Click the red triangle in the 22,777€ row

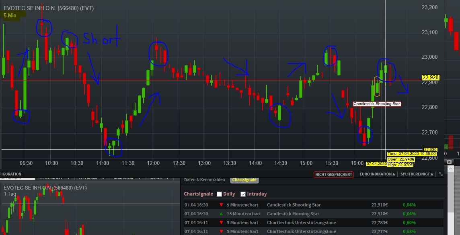point(221,231)
